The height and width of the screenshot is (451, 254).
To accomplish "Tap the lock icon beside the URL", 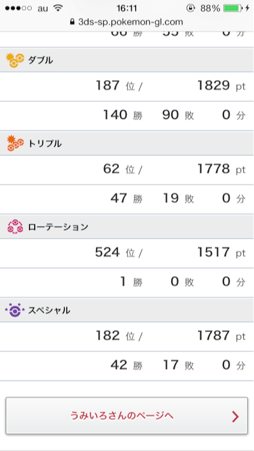I will [x=72, y=22].
